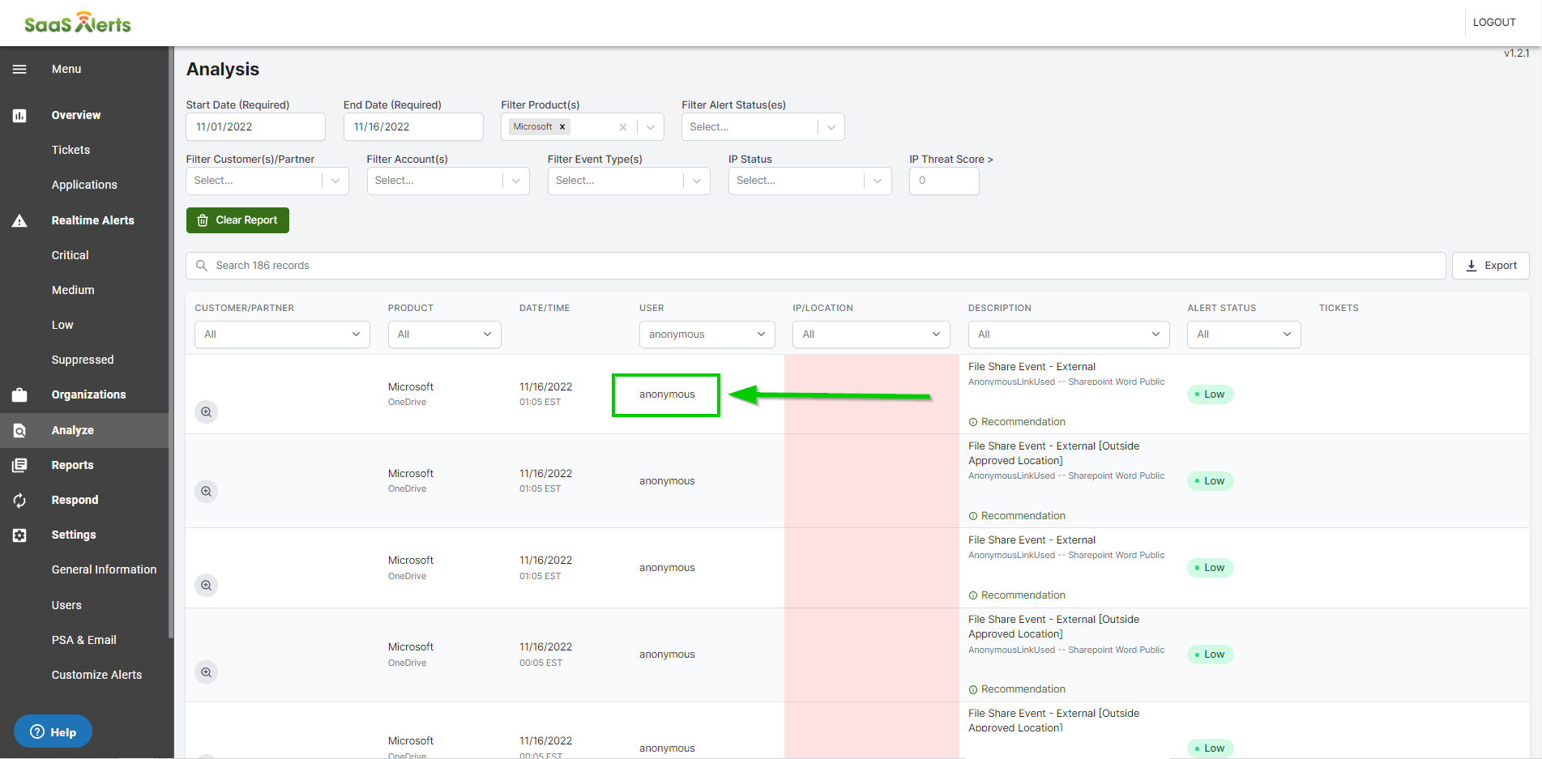Click the hamburger Menu icon
This screenshot has width=1542, height=759.
click(19, 70)
